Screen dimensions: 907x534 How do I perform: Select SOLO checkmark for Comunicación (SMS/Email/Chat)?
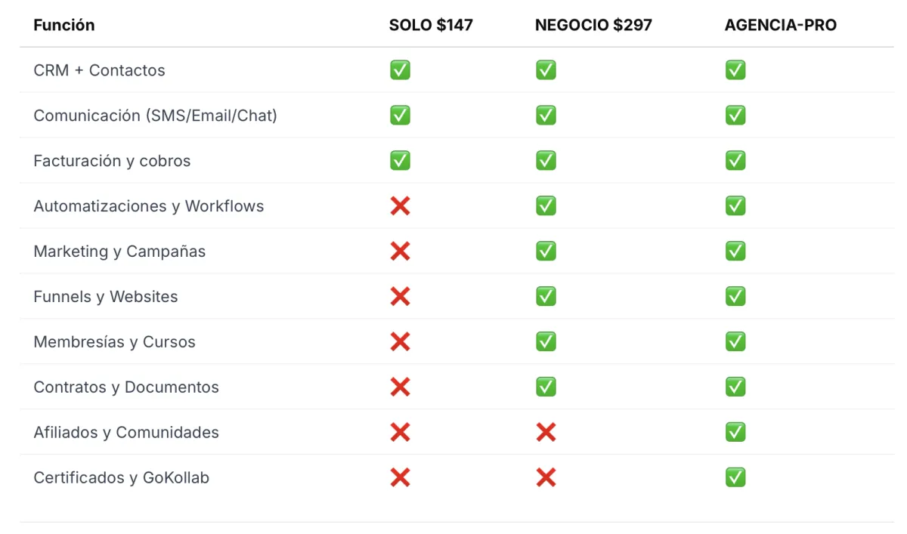tap(400, 115)
